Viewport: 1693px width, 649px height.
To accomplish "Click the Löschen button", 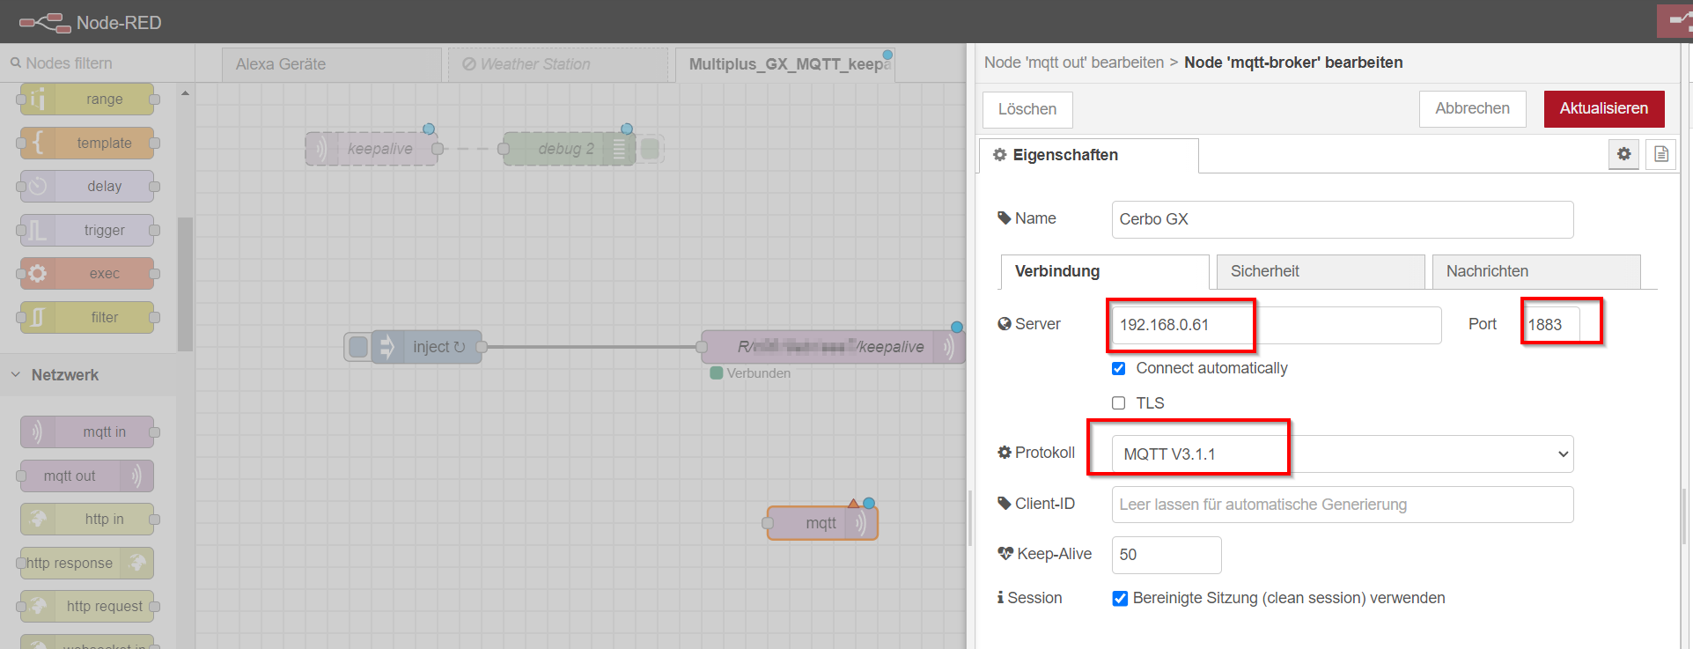I will click(x=1027, y=109).
